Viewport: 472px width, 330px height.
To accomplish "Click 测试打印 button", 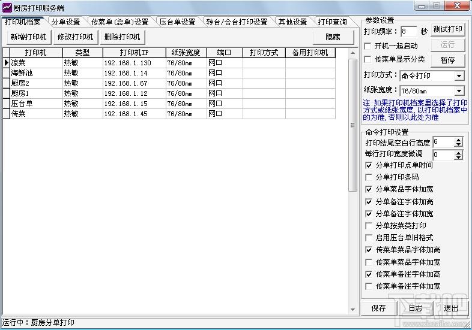I will pos(447,29).
